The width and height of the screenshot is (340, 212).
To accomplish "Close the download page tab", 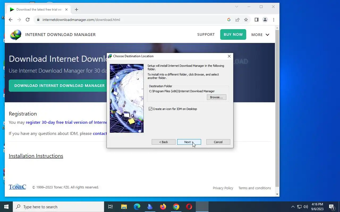I will pos(66,10).
